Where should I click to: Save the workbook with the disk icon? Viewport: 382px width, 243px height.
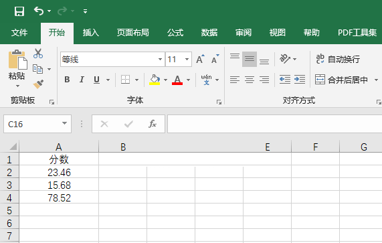[19, 11]
